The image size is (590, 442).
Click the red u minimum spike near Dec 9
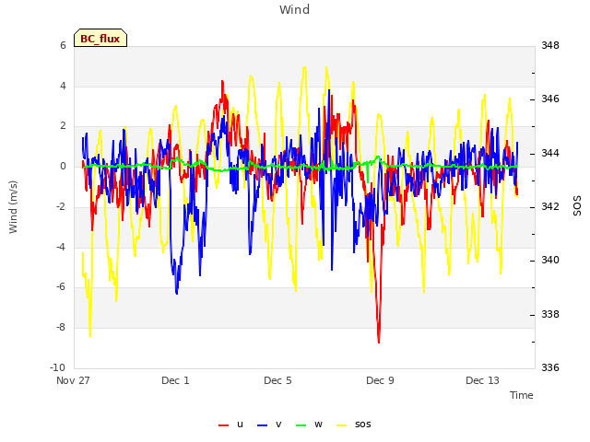(x=379, y=342)
